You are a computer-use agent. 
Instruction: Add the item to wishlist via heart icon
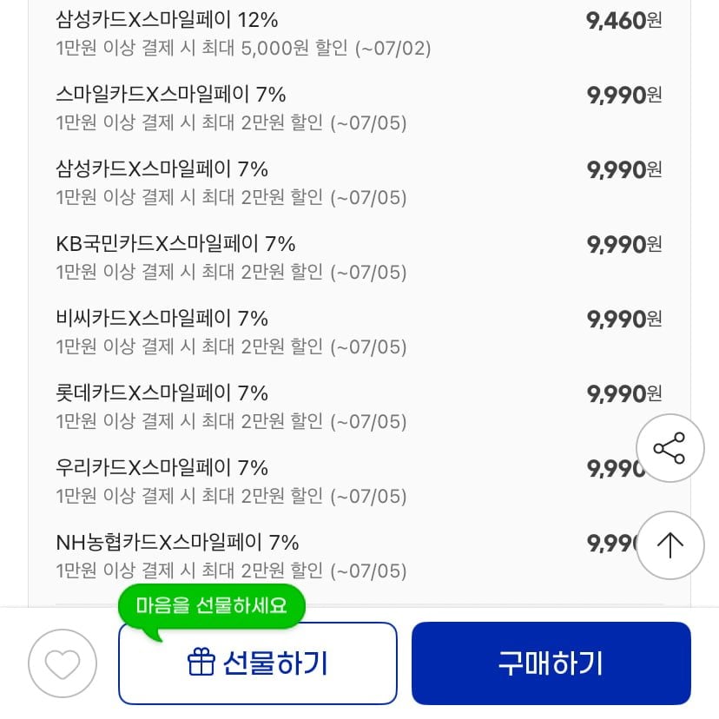63,663
